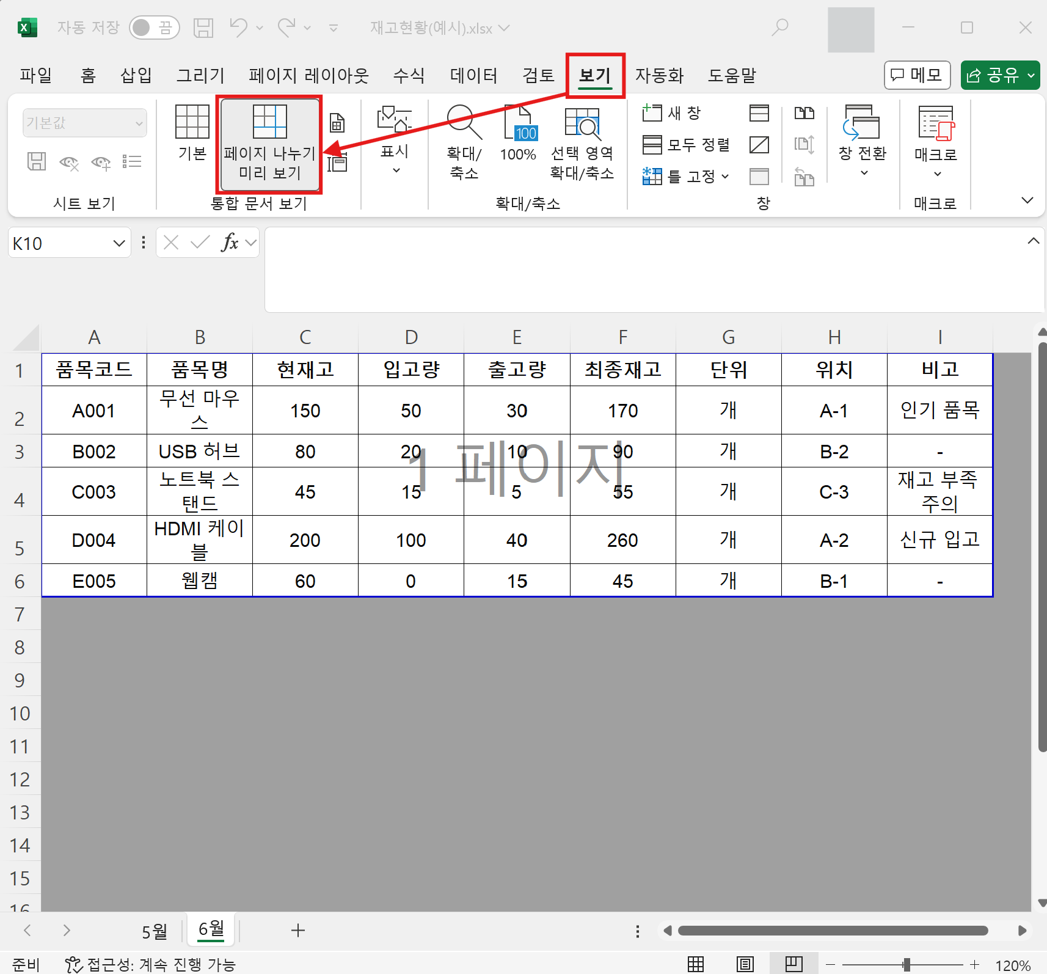1047x974 pixels.
Task: Open the File (파일) tab
Action: [36, 75]
